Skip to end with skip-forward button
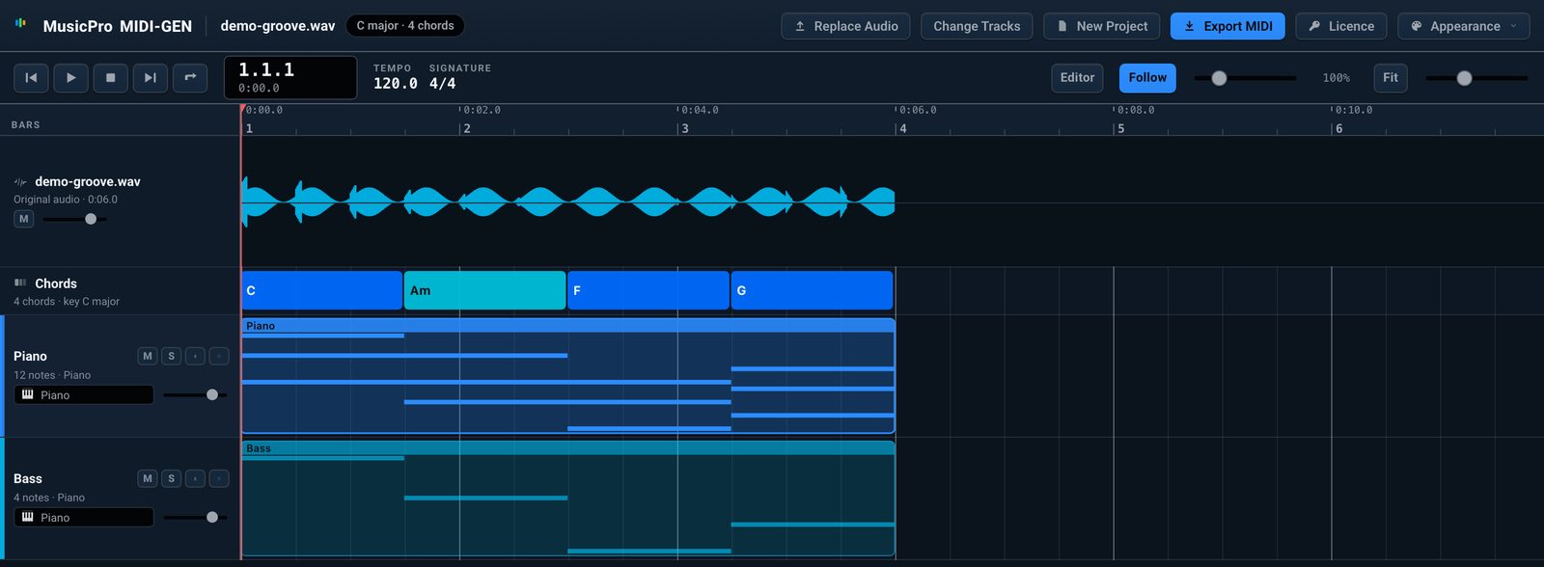Viewport: 1544px width, 567px height. pyautogui.click(x=150, y=78)
